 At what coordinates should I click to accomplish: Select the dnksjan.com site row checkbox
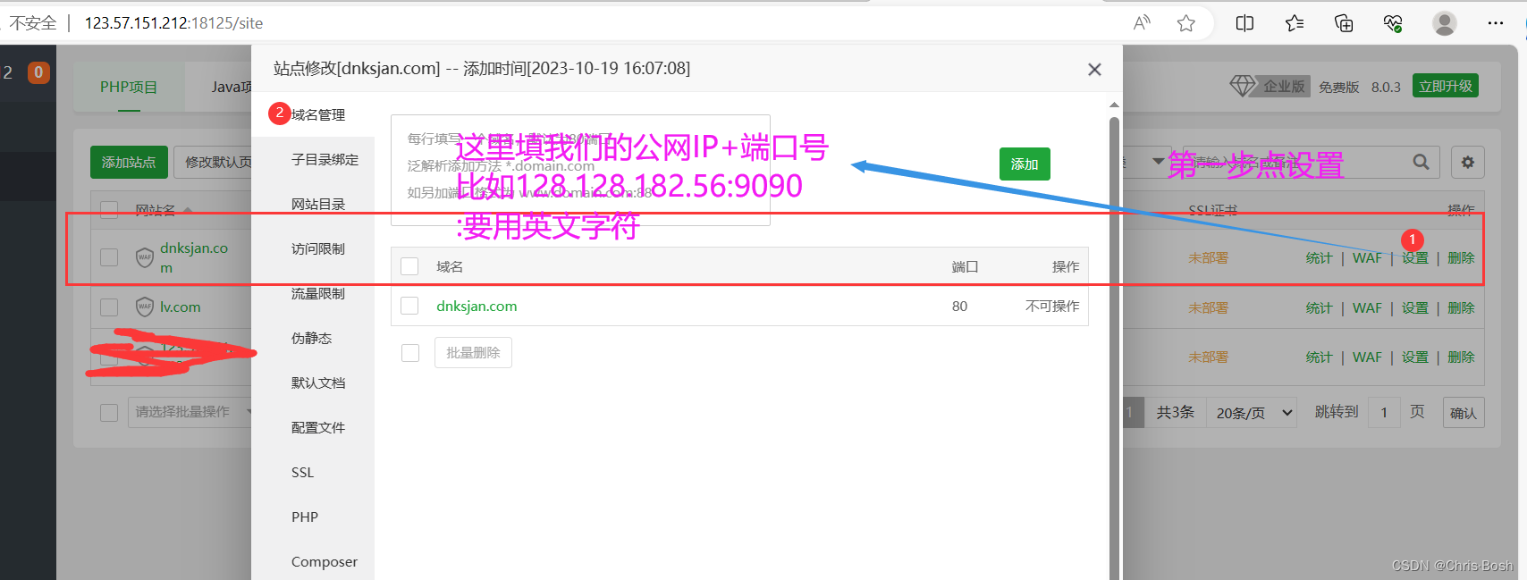click(x=109, y=257)
